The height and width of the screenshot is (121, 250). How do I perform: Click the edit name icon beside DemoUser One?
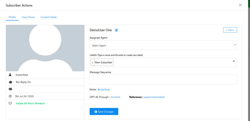pos(116,30)
